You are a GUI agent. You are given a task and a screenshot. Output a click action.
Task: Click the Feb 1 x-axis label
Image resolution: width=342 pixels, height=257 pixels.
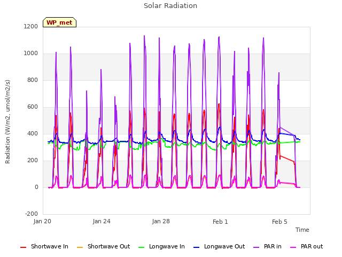coord(220,222)
